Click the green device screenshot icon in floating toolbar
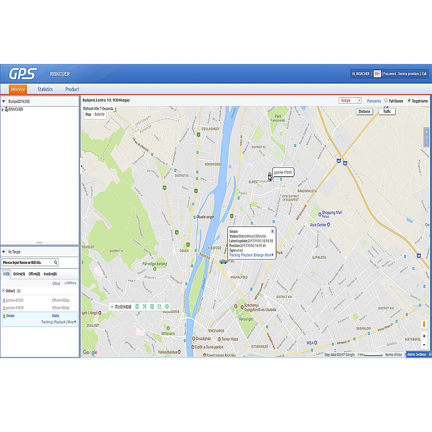 point(137,307)
